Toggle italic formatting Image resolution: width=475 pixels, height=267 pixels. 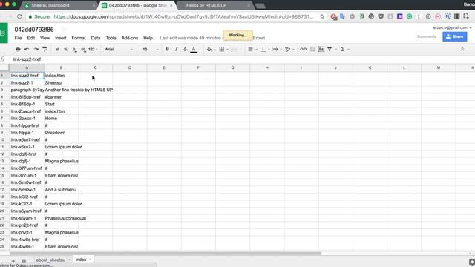point(176,50)
